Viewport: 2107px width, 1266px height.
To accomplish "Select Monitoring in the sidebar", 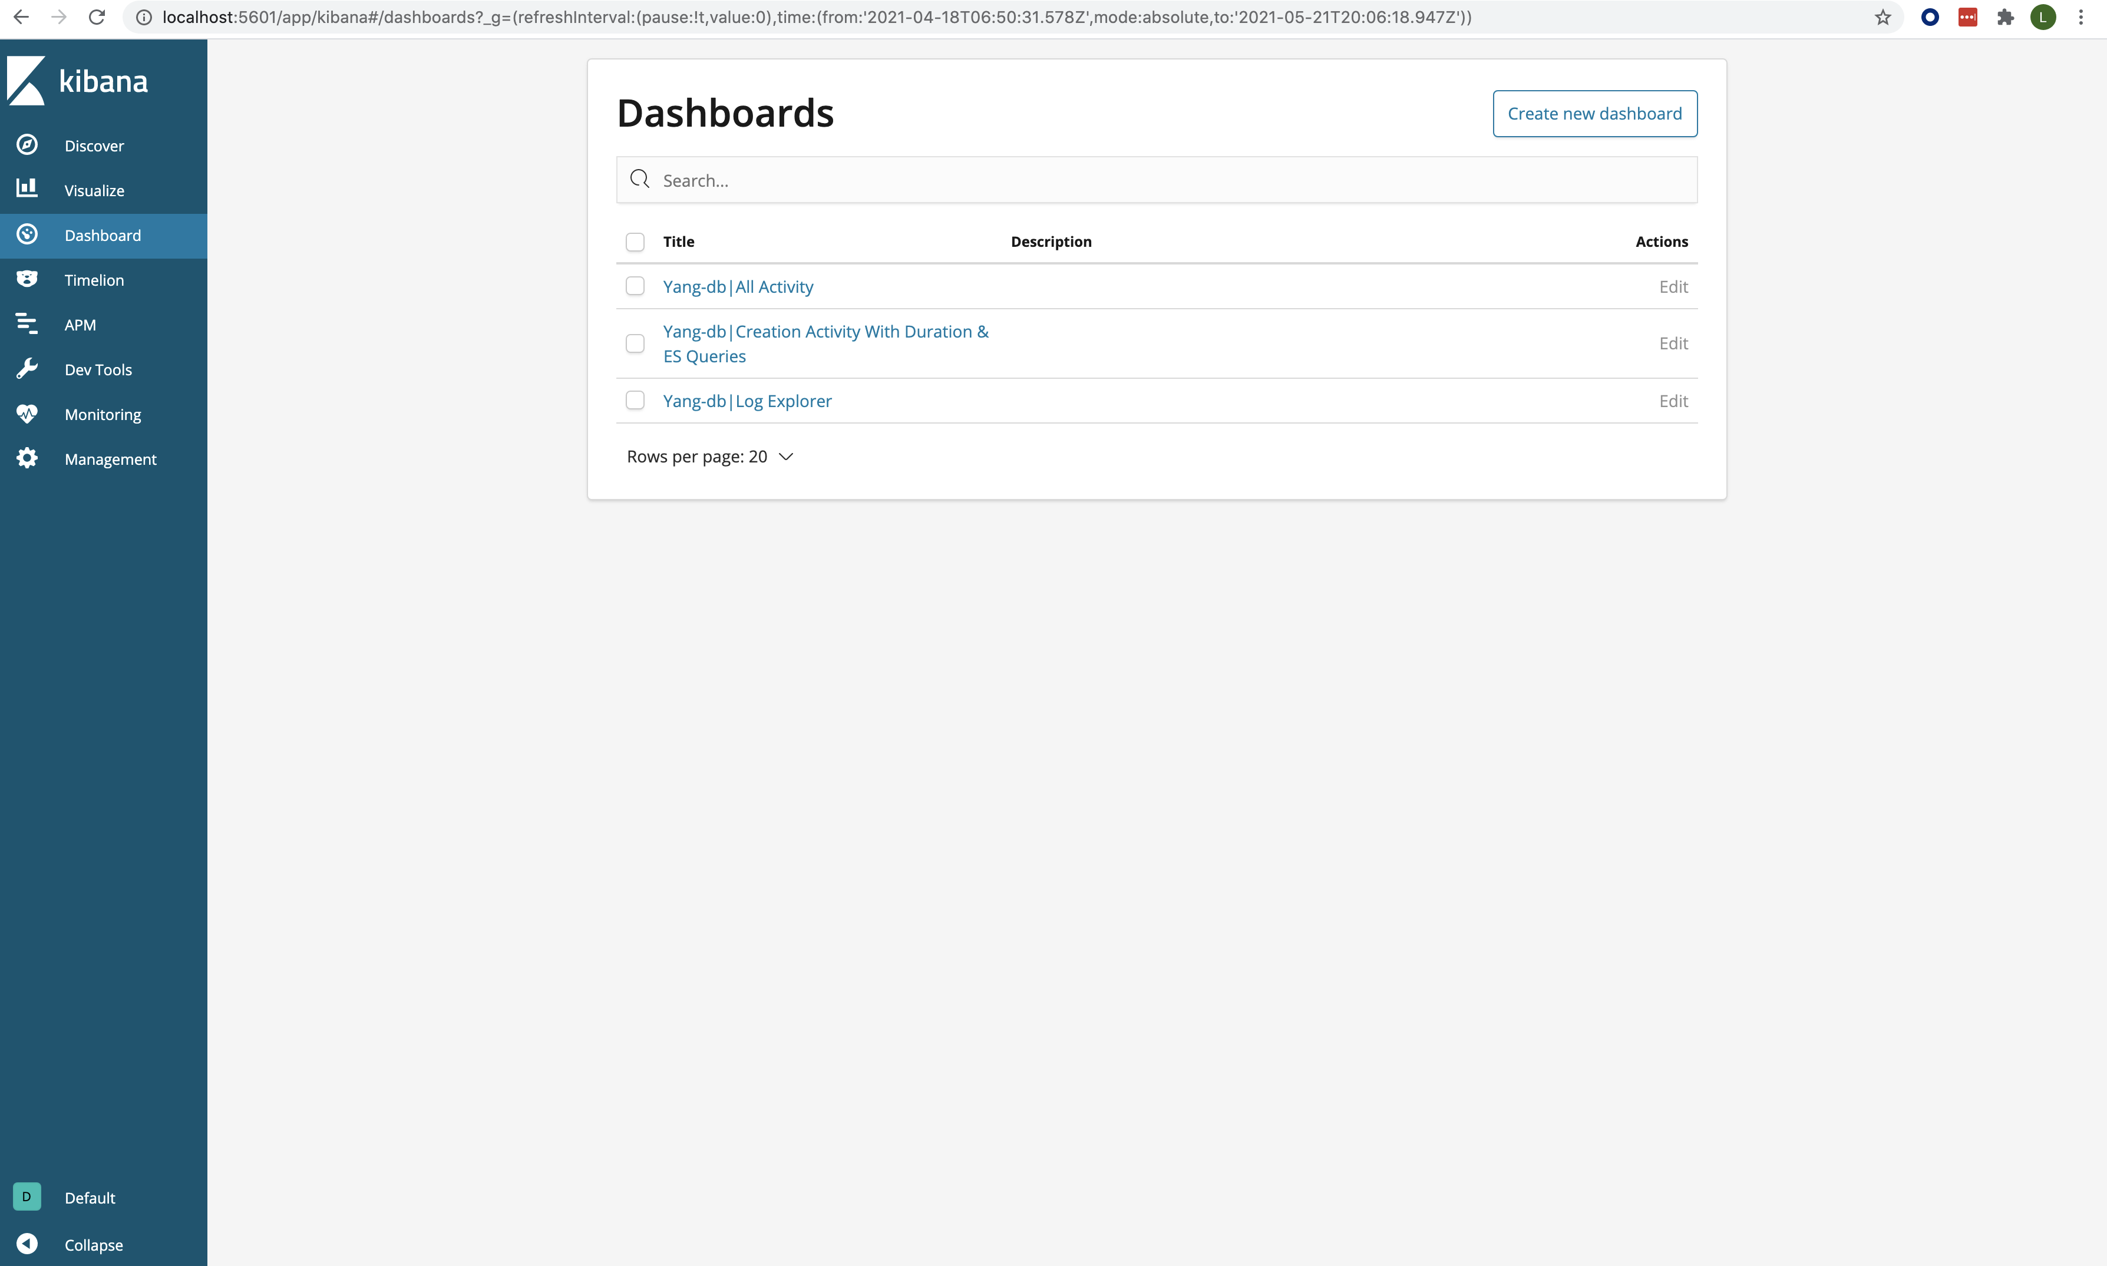I will pos(103,415).
